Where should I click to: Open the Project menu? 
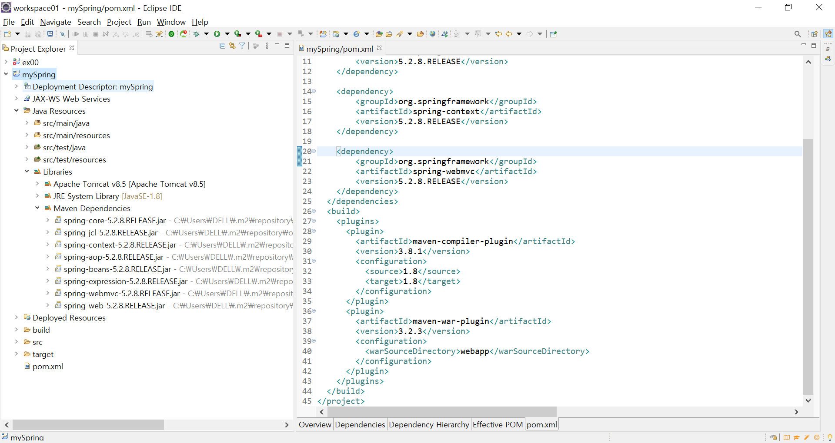(x=119, y=22)
